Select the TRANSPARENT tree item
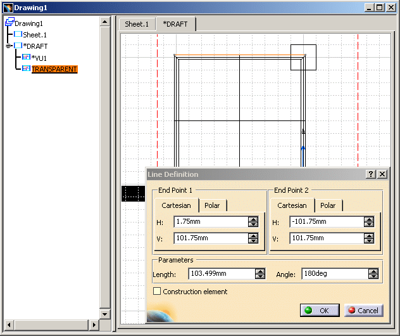Image resolution: width=400 pixels, height=336 pixels. coord(54,69)
